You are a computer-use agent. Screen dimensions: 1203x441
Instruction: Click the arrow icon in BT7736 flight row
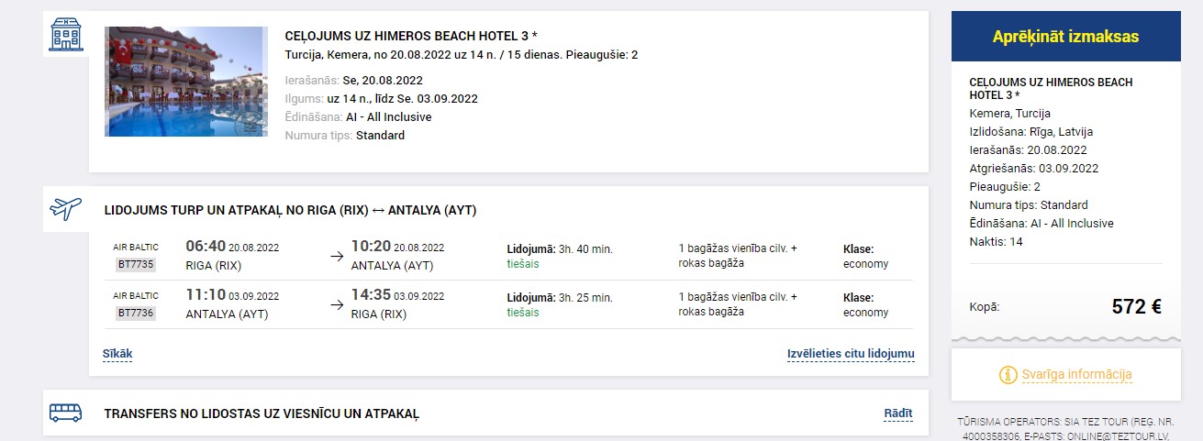pos(337,305)
